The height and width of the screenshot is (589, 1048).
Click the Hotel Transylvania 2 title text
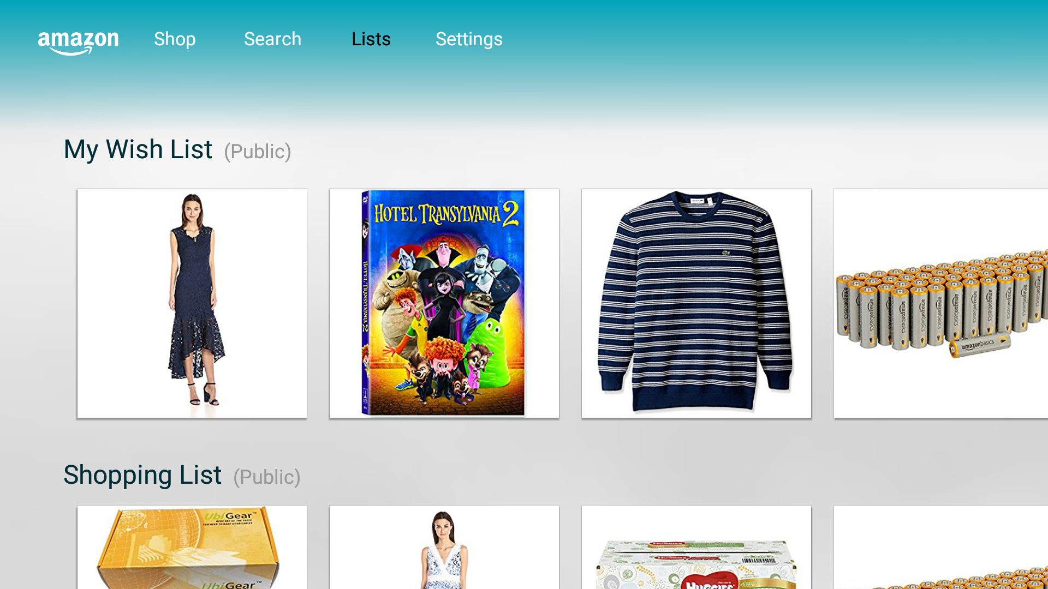pyautogui.click(x=446, y=214)
